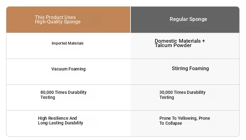This screenshot has height=140, width=246.
Task: Click 'Prone To Yellowing, Prone To Collapse' text
Action: point(184,121)
